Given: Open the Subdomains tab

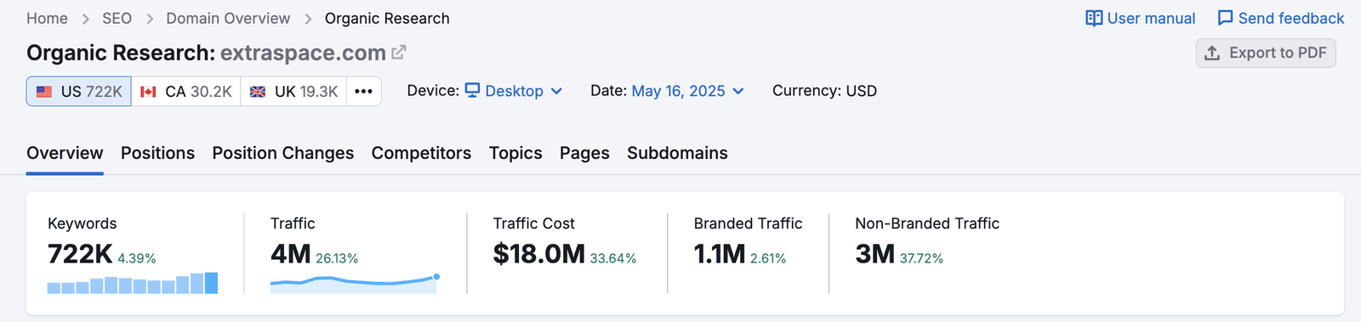Looking at the screenshot, I should [x=677, y=153].
